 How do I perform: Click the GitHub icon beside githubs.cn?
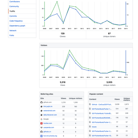(x=41, y=132)
